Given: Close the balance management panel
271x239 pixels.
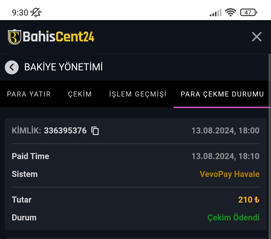Looking at the screenshot, I should (x=256, y=37).
